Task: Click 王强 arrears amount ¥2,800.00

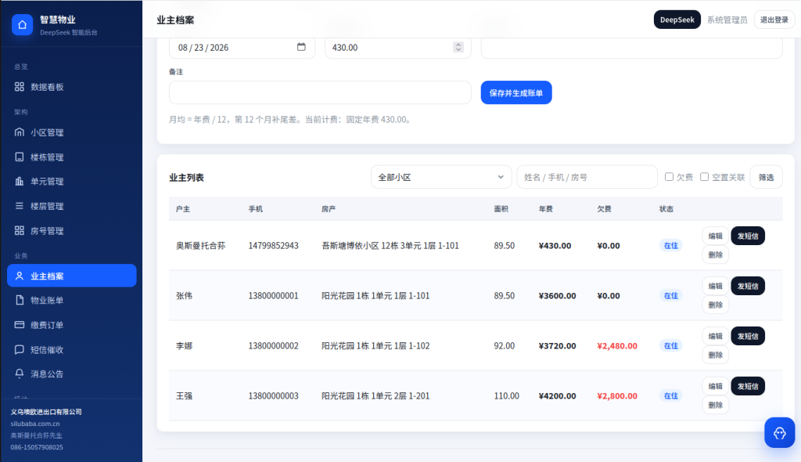Action: pyautogui.click(x=617, y=396)
